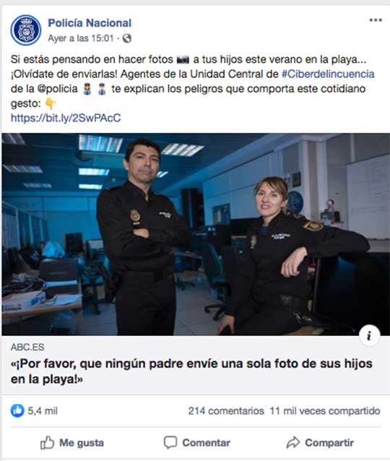
Task: Click the thumbs-up Me gusta icon
Action: (47, 442)
